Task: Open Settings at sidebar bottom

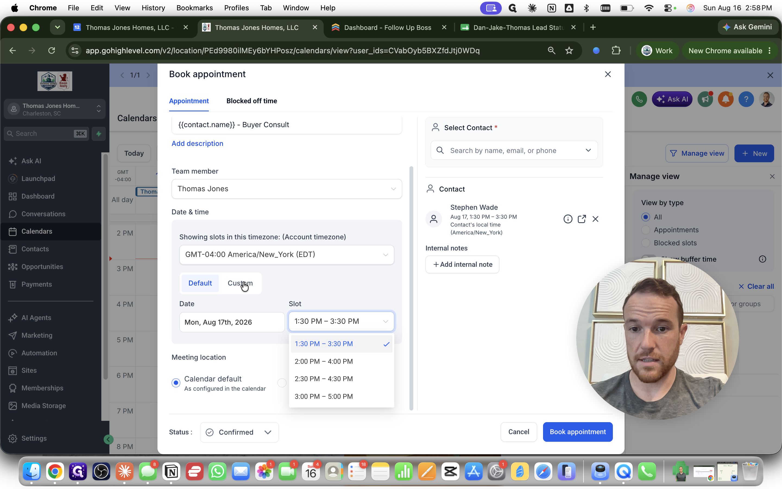Action: coord(34,438)
